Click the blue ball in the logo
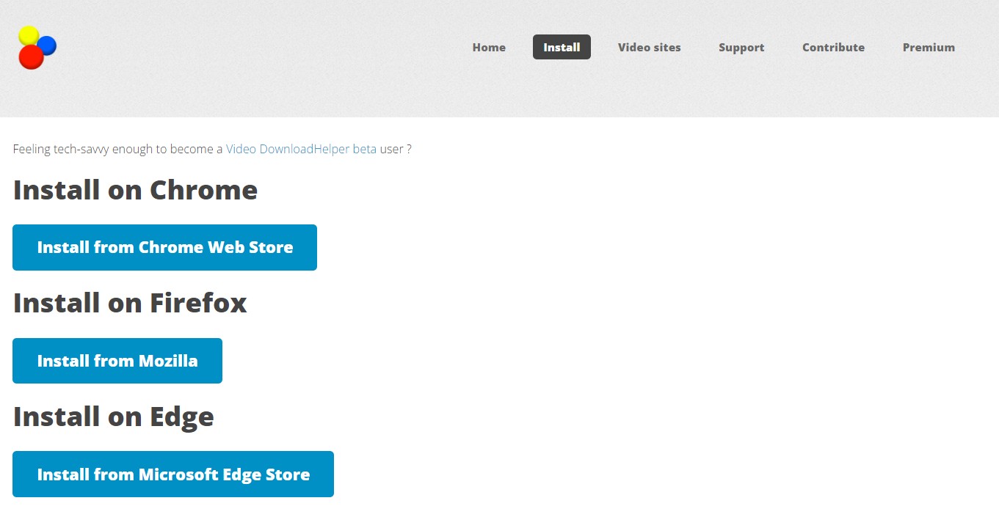This screenshot has height=517, width=999. tap(48, 45)
